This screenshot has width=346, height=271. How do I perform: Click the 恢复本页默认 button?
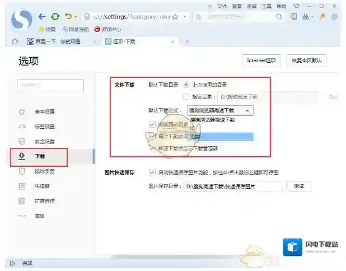(x=306, y=60)
